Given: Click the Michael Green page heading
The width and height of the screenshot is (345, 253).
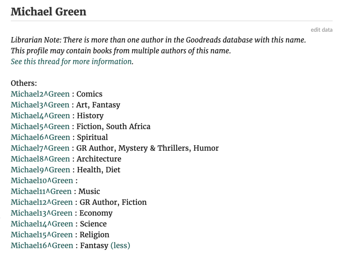Looking at the screenshot, I should tap(49, 12).
